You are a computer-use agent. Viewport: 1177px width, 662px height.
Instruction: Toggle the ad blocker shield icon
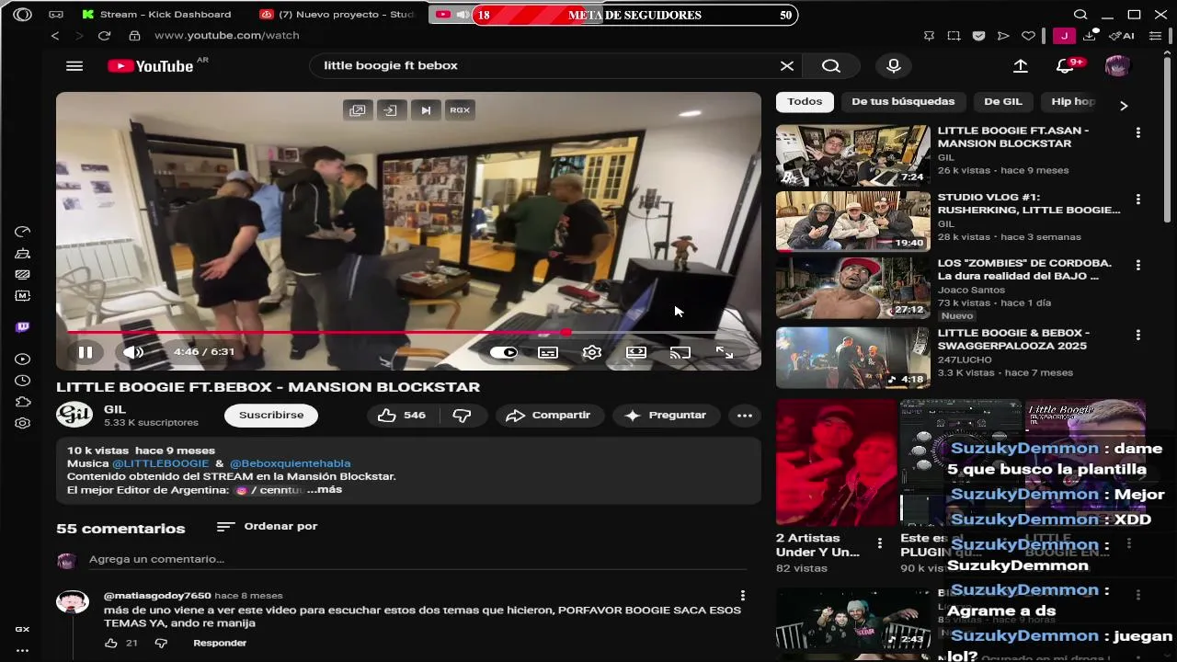978,36
